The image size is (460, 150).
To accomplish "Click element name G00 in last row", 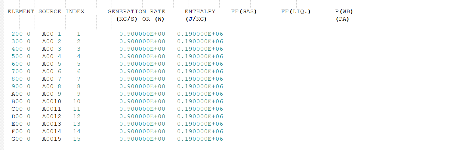I will [x=17, y=139].
